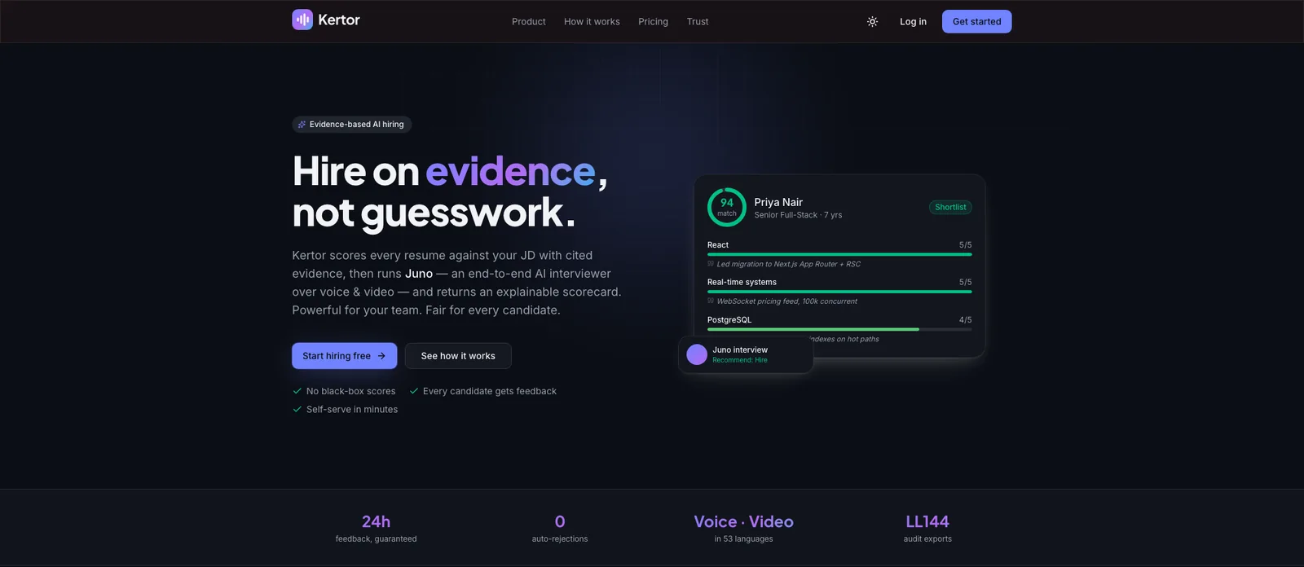
Task: Click the Evidence-based AI hiring label
Action: (356, 125)
